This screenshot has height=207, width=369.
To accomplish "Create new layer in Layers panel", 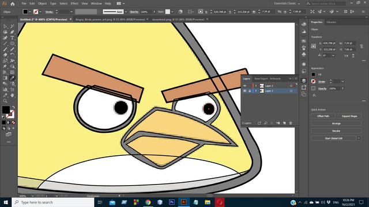I will 284,123.
